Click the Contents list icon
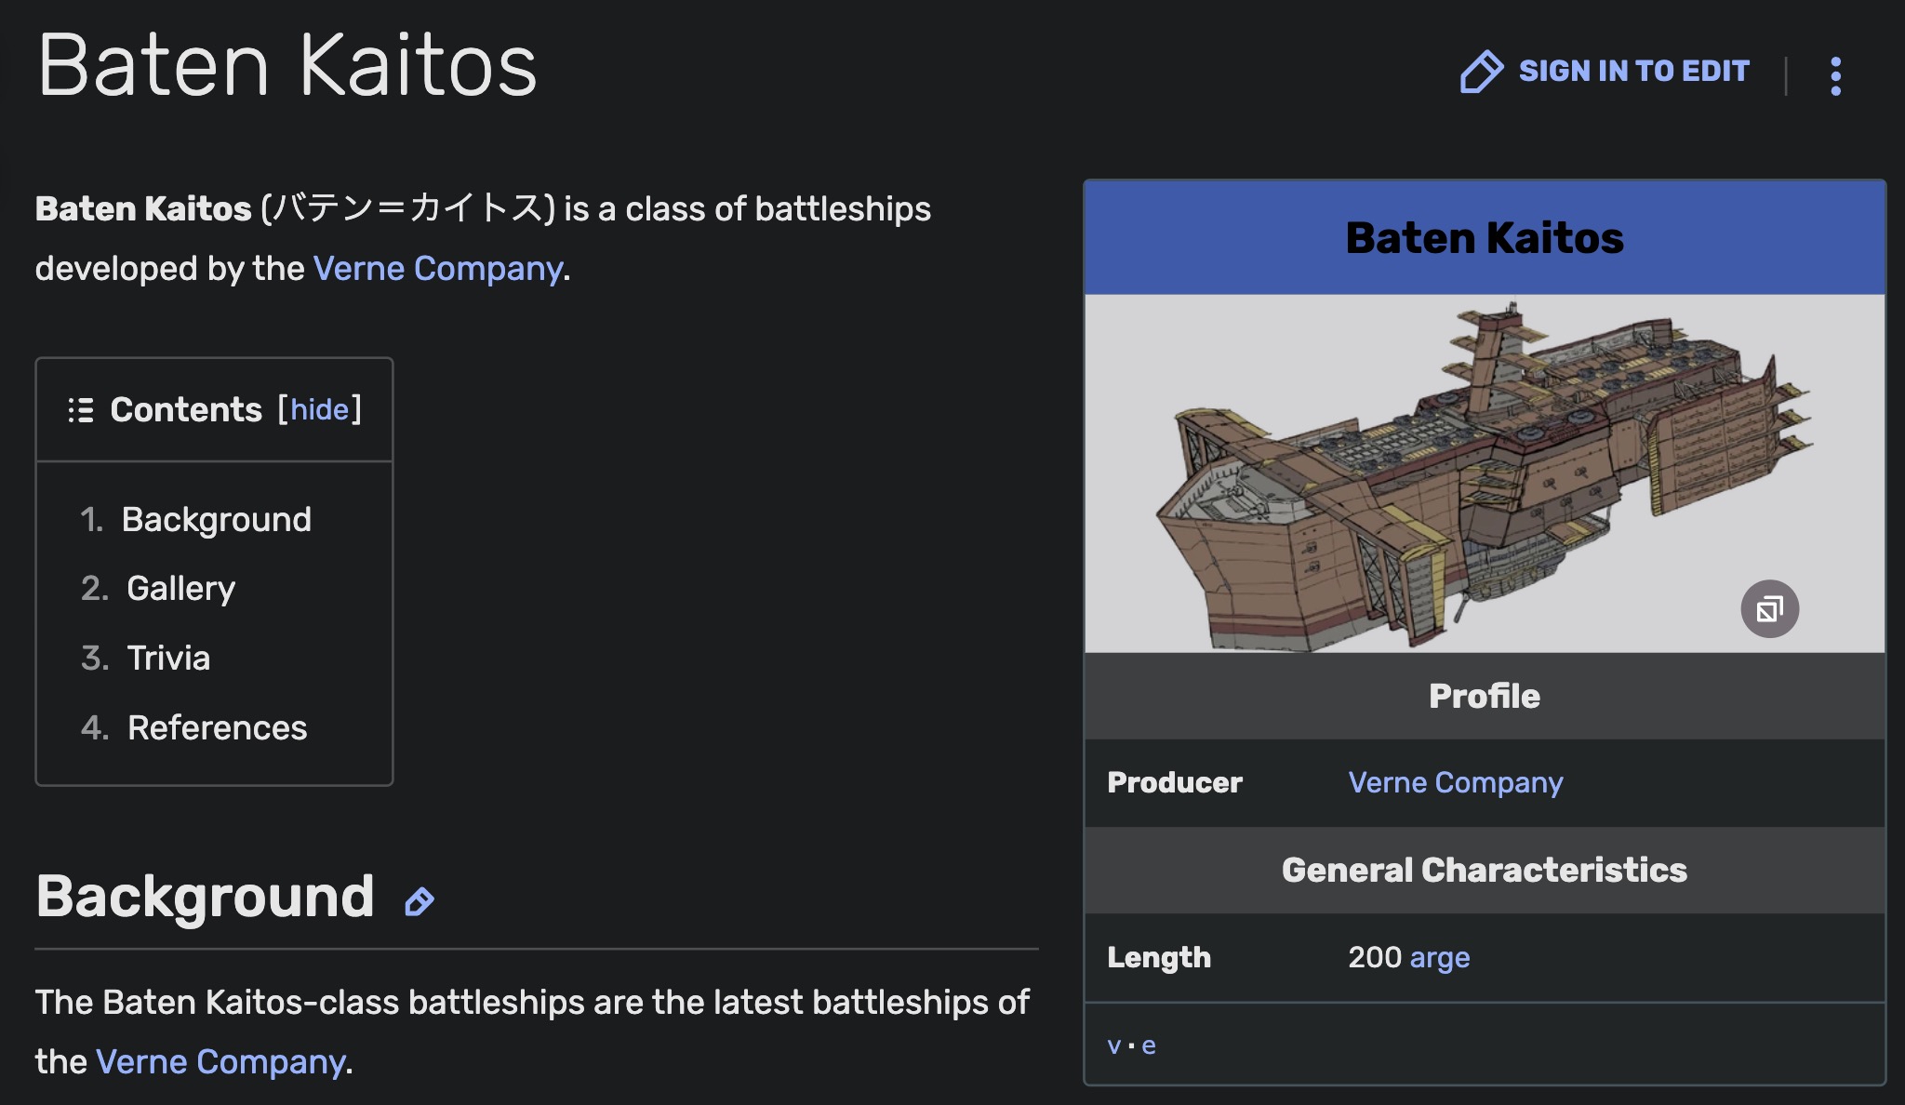 pyautogui.click(x=81, y=410)
